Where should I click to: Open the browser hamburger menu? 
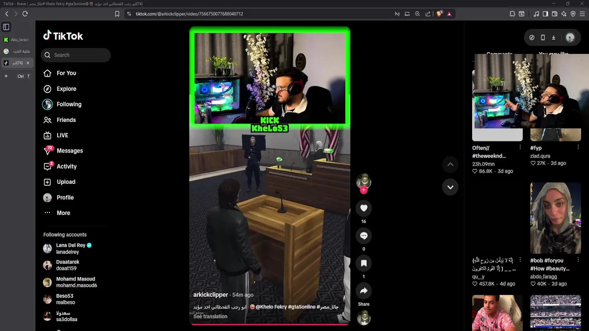582,14
